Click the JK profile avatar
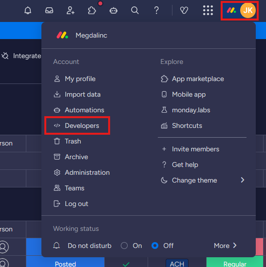Viewport: 266px width, 267px height. click(x=248, y=10)
